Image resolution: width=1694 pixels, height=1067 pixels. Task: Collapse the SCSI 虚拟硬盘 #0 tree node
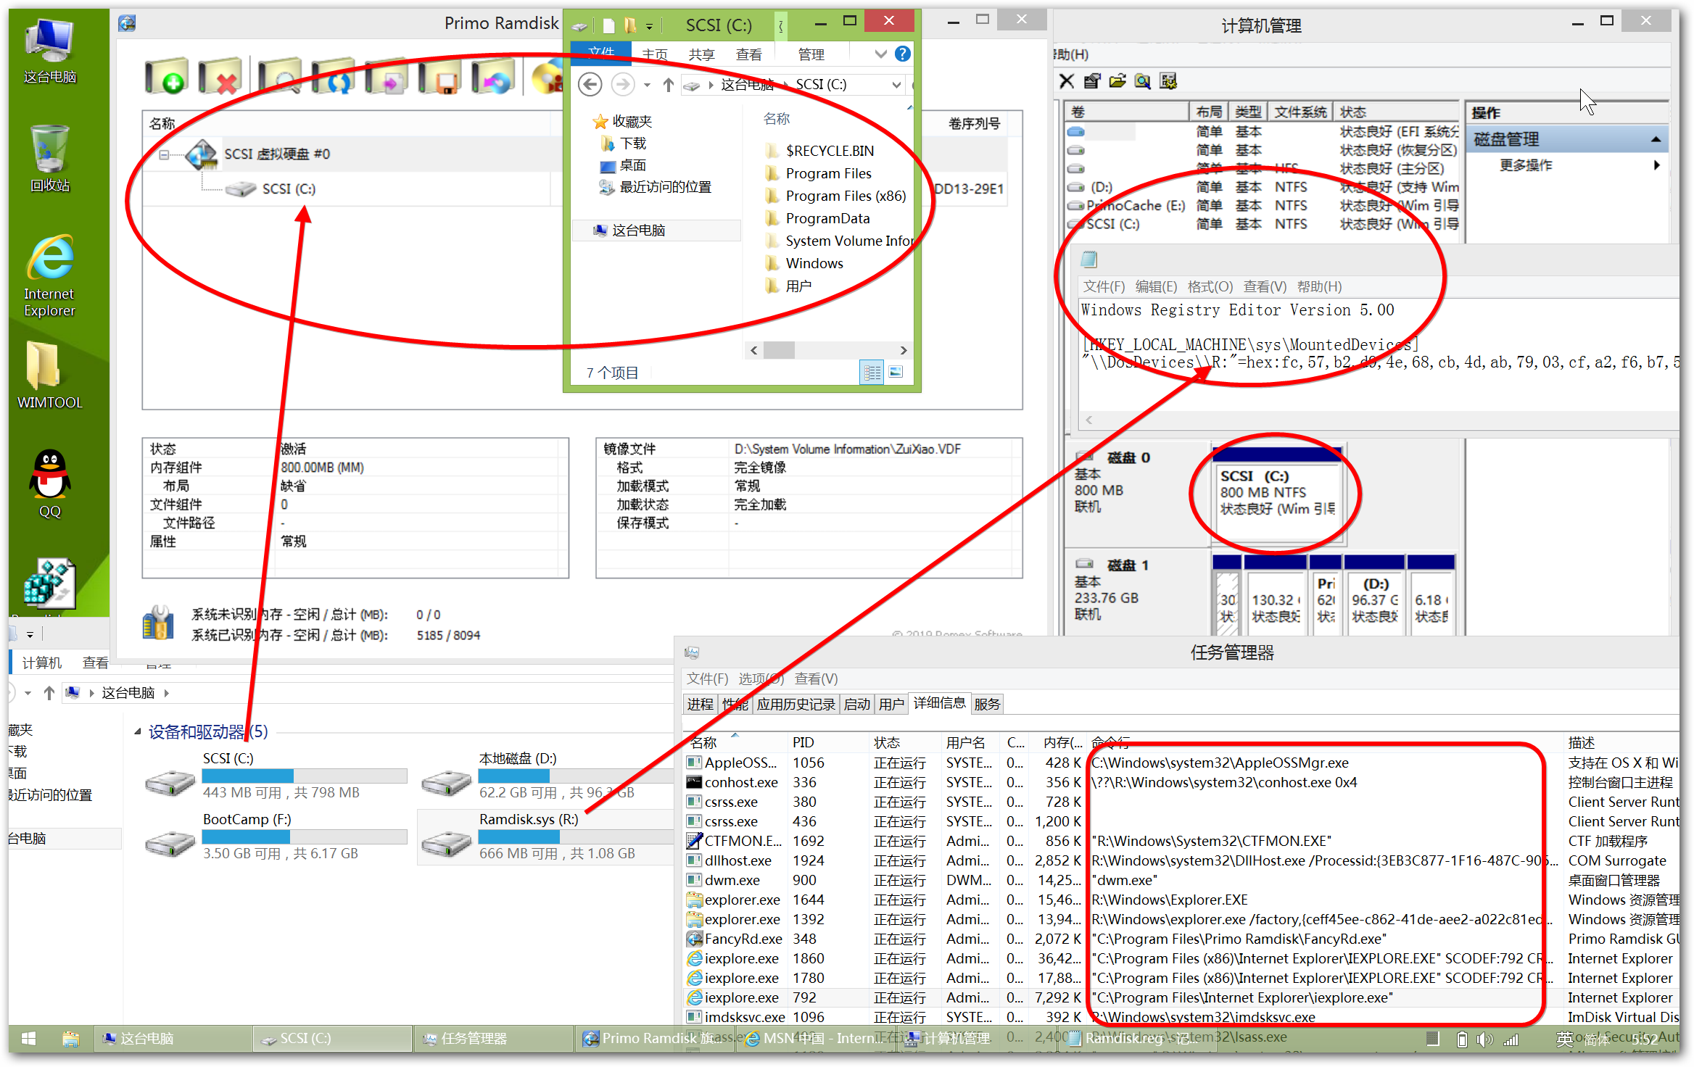(165, 154)
